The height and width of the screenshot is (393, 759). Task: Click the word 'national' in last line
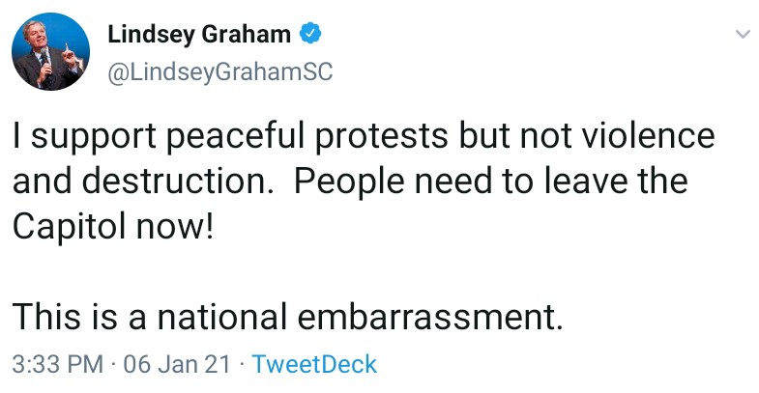[x=221, y=317]
